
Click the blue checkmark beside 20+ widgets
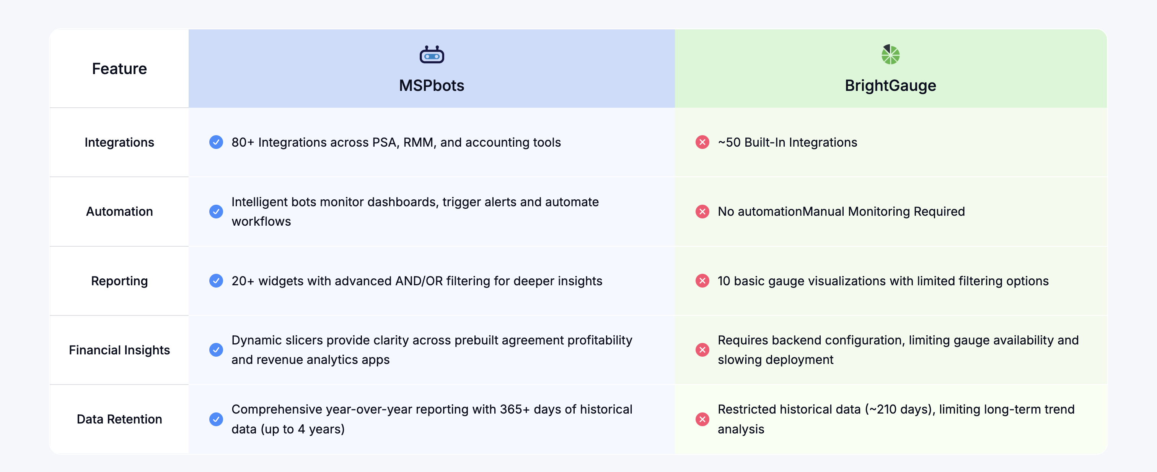pyautogui.click(x=216, y=281)
